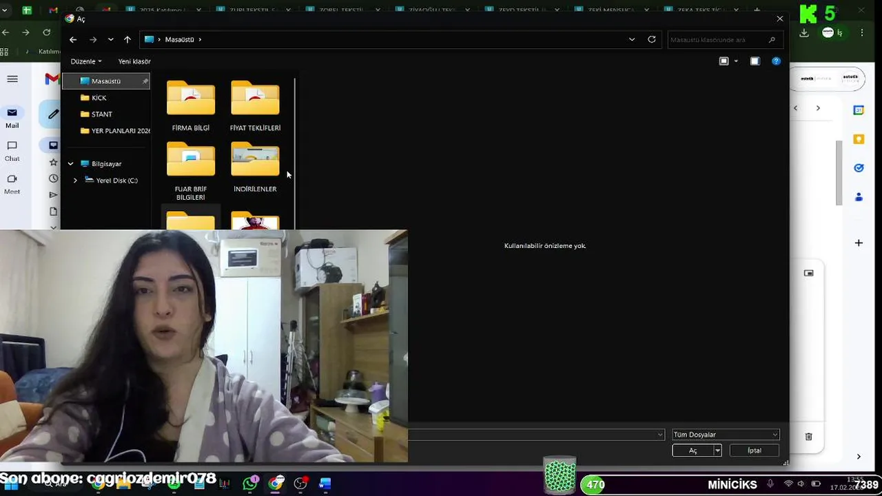882x496 pixels.
Task: Expand the Yerel Disk (C:) node
Action: coord(75,180)
